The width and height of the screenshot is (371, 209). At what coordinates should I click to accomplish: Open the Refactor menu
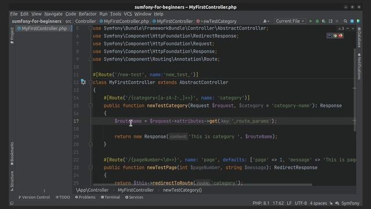pyautogui.click(x=88, y=14)
